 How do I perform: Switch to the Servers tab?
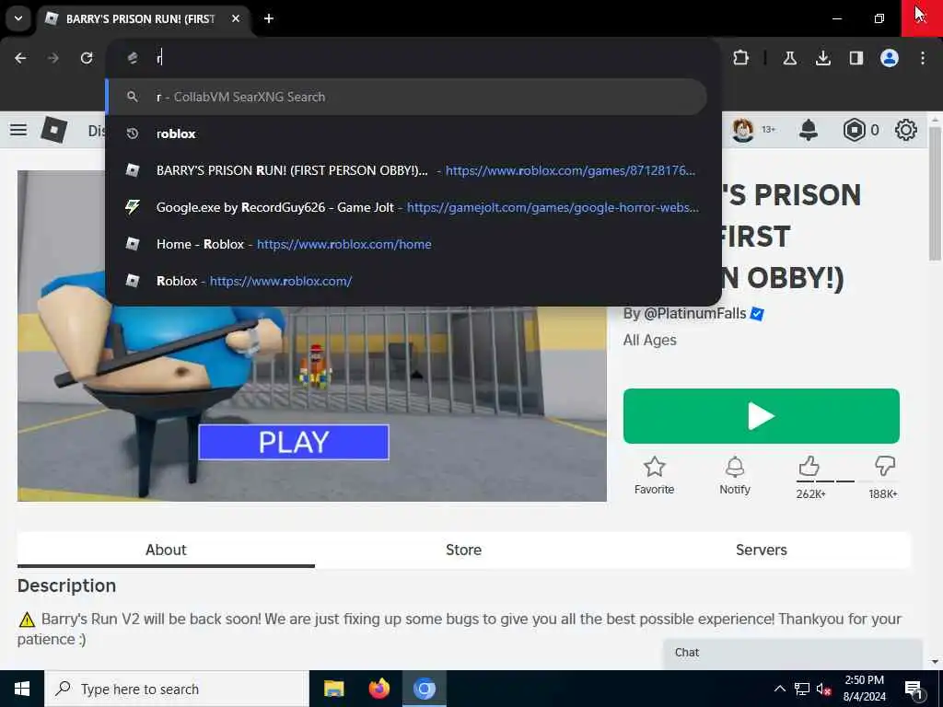[762, 550]
